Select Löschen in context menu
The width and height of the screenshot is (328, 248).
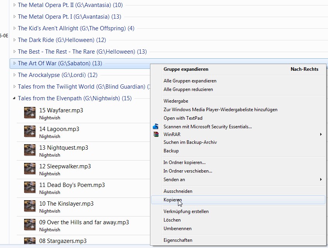(x=238, y=220)
